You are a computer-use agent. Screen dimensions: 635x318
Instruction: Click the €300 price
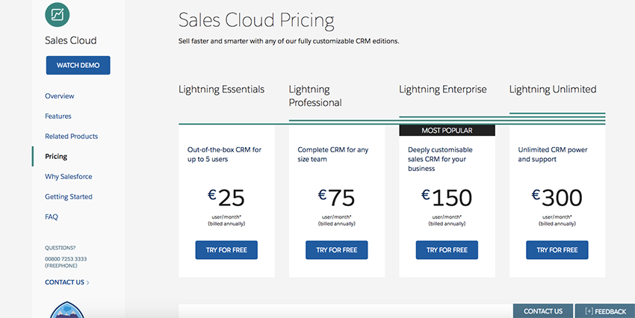[557, 197]
